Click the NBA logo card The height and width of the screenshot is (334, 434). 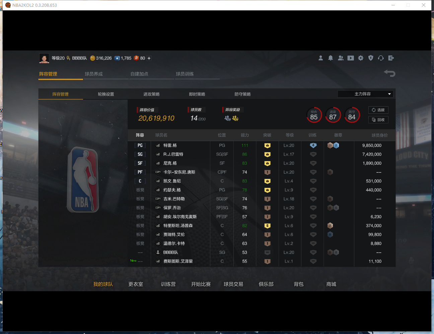click(x=83, y=180)
